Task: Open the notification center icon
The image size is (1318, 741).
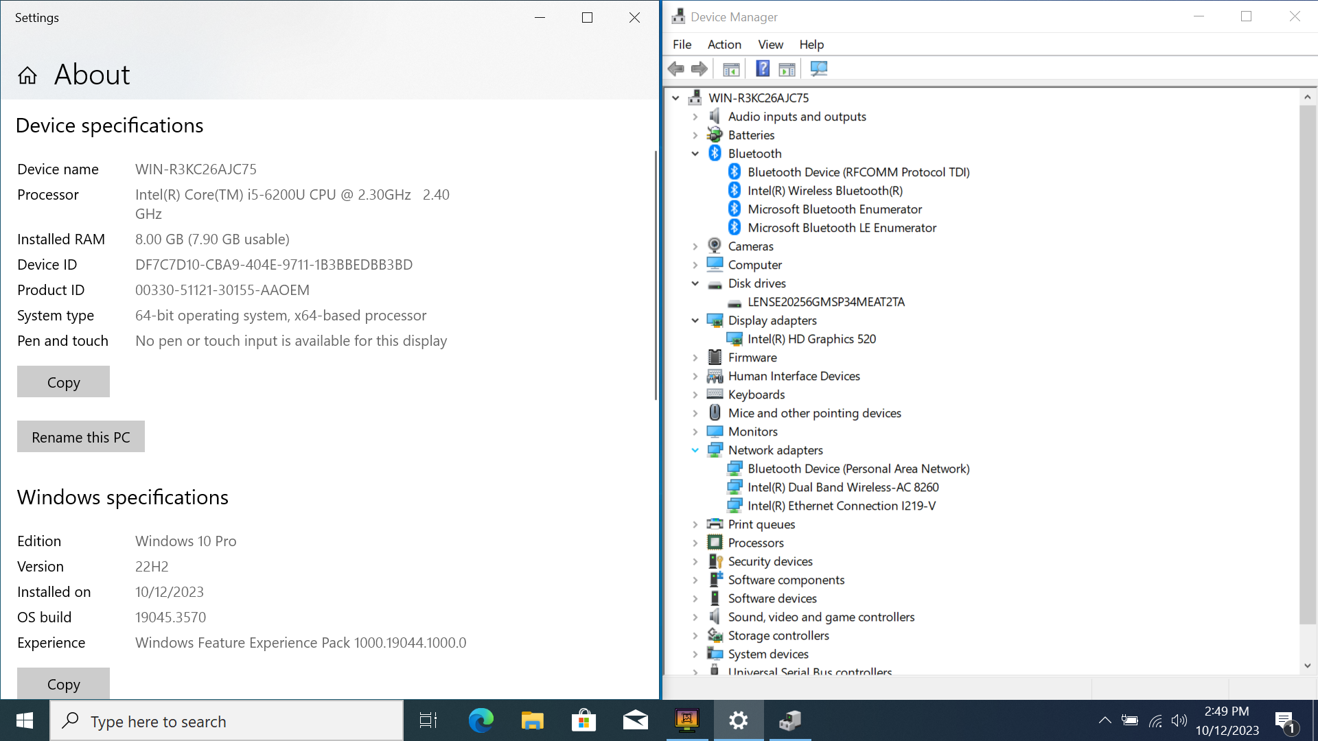Action: tap(1285, 721)
